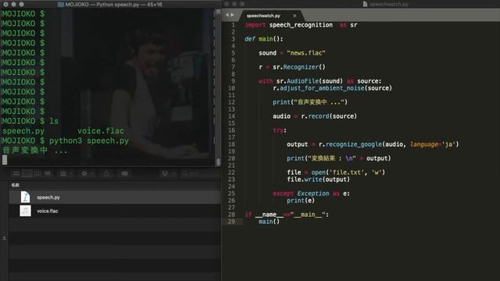Click 'speech.py' in the terminal ls output
Screen dimensions: 500x281
[x=23, y=131]
